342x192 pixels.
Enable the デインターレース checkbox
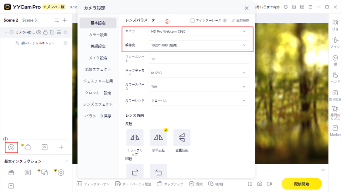tap(193, 21)
